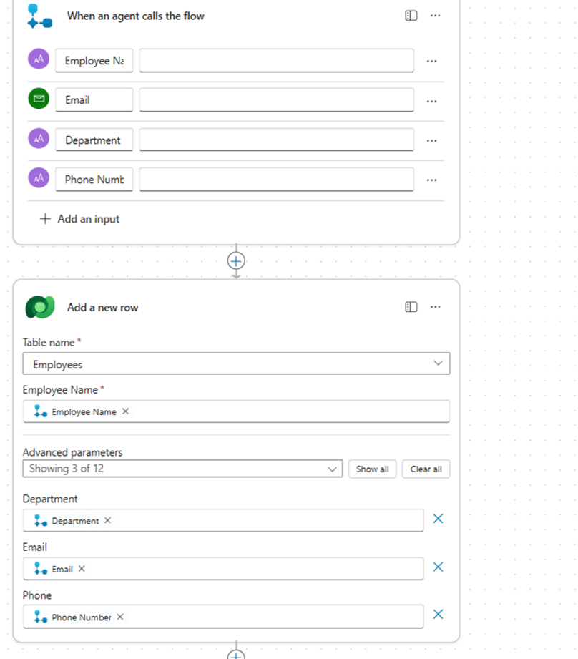Remove the Phone Number token chip
This screenshot has height=659, width=578.
(x=120, y=617)
